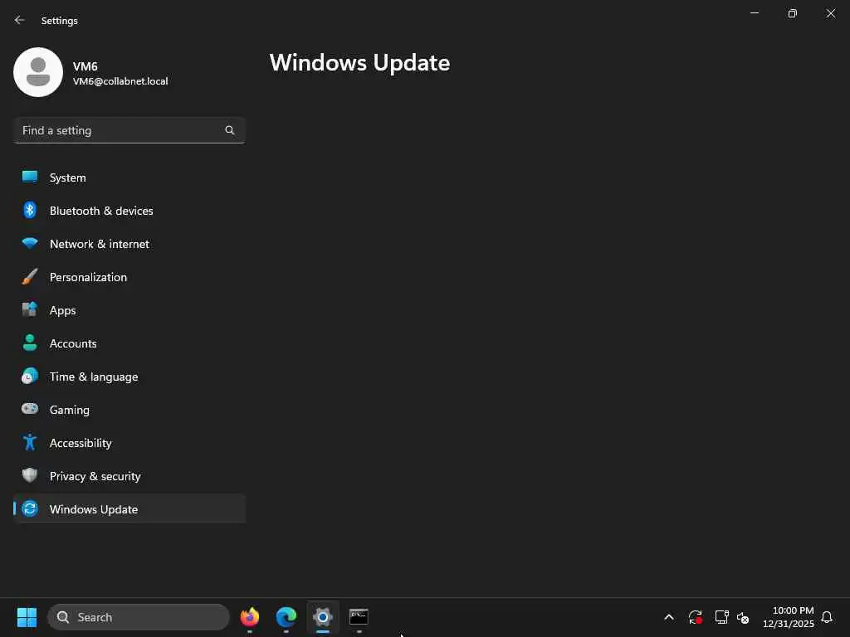
Task: Click the VM6 user avatar picture
Action: click(38, 72)
